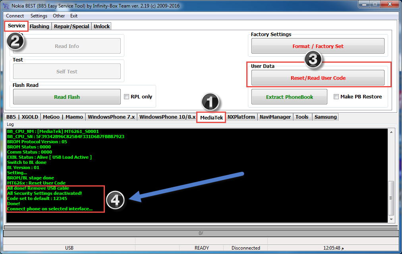Click Reset/Read User Code button
Screen dimensions: 402x254
(318, 78)
